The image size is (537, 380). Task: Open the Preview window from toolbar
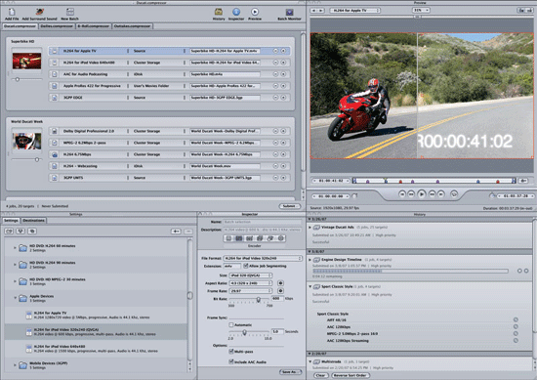[255, 12]
